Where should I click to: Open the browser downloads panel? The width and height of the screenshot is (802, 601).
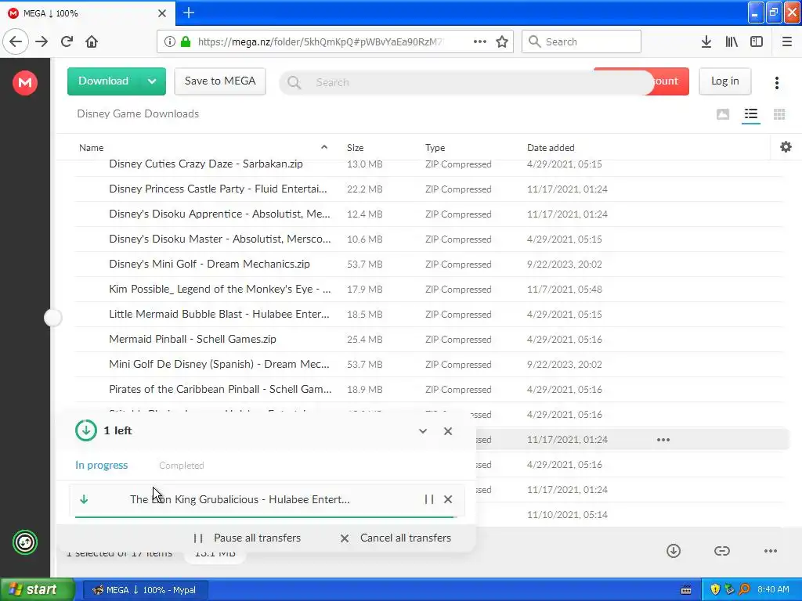tap(706, 41)
